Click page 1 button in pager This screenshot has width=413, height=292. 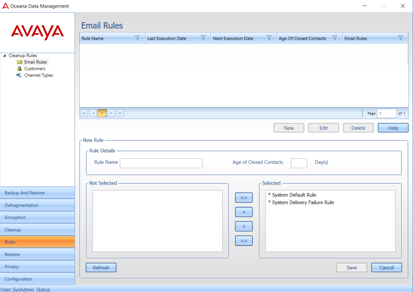click(x=102, y=113)
